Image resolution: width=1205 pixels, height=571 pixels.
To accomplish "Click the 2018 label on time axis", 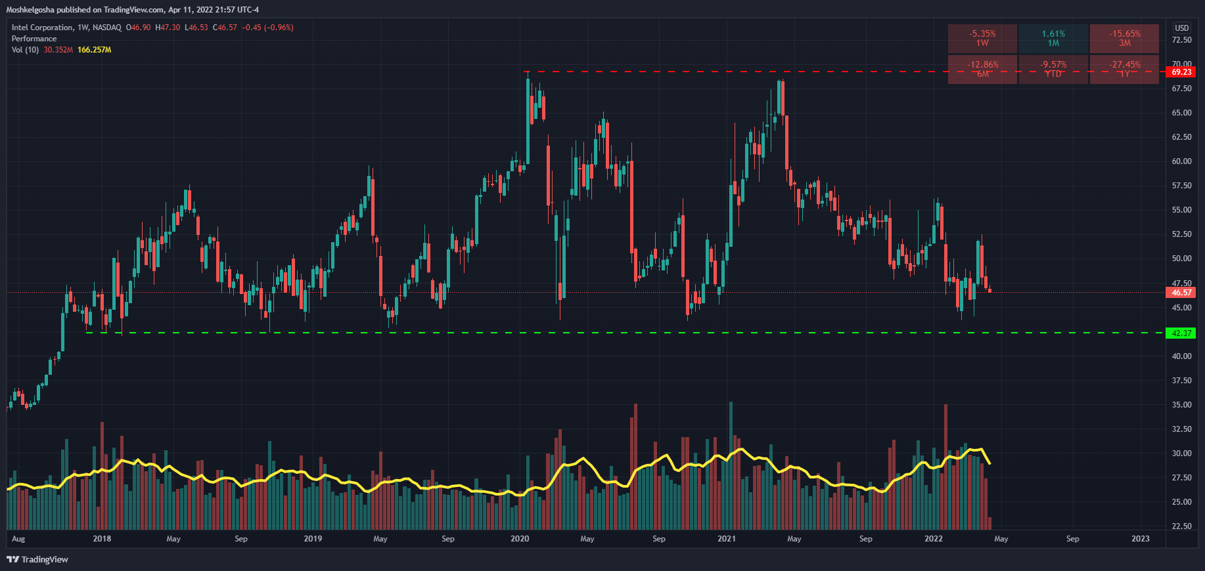I will 102,539.
